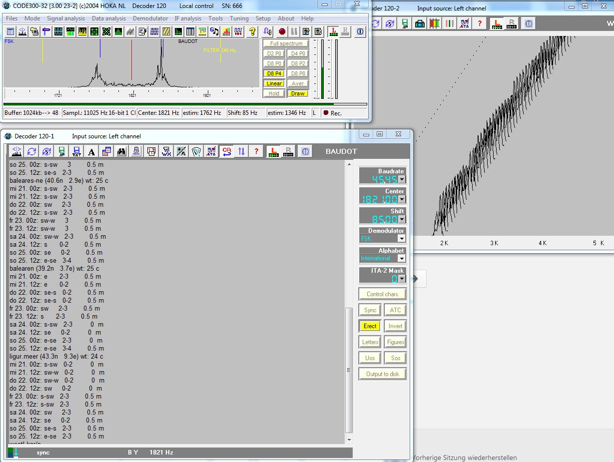Toggle the Invert polarity button
Image resolution: width=614 pixels, height=462 pixels.
point(395,326)
